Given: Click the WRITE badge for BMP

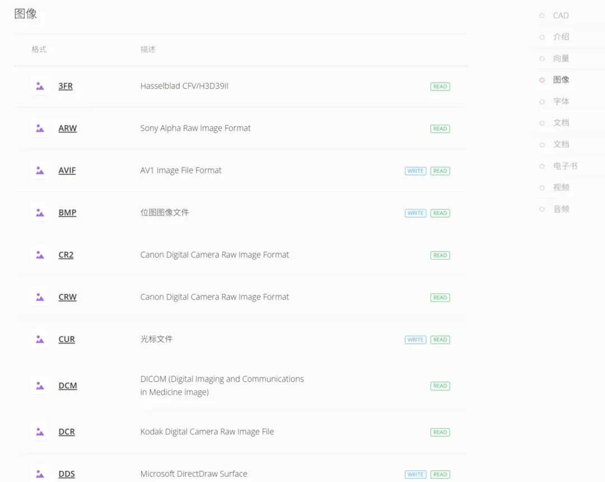Looking at the screenshot, I should (415, 213).
